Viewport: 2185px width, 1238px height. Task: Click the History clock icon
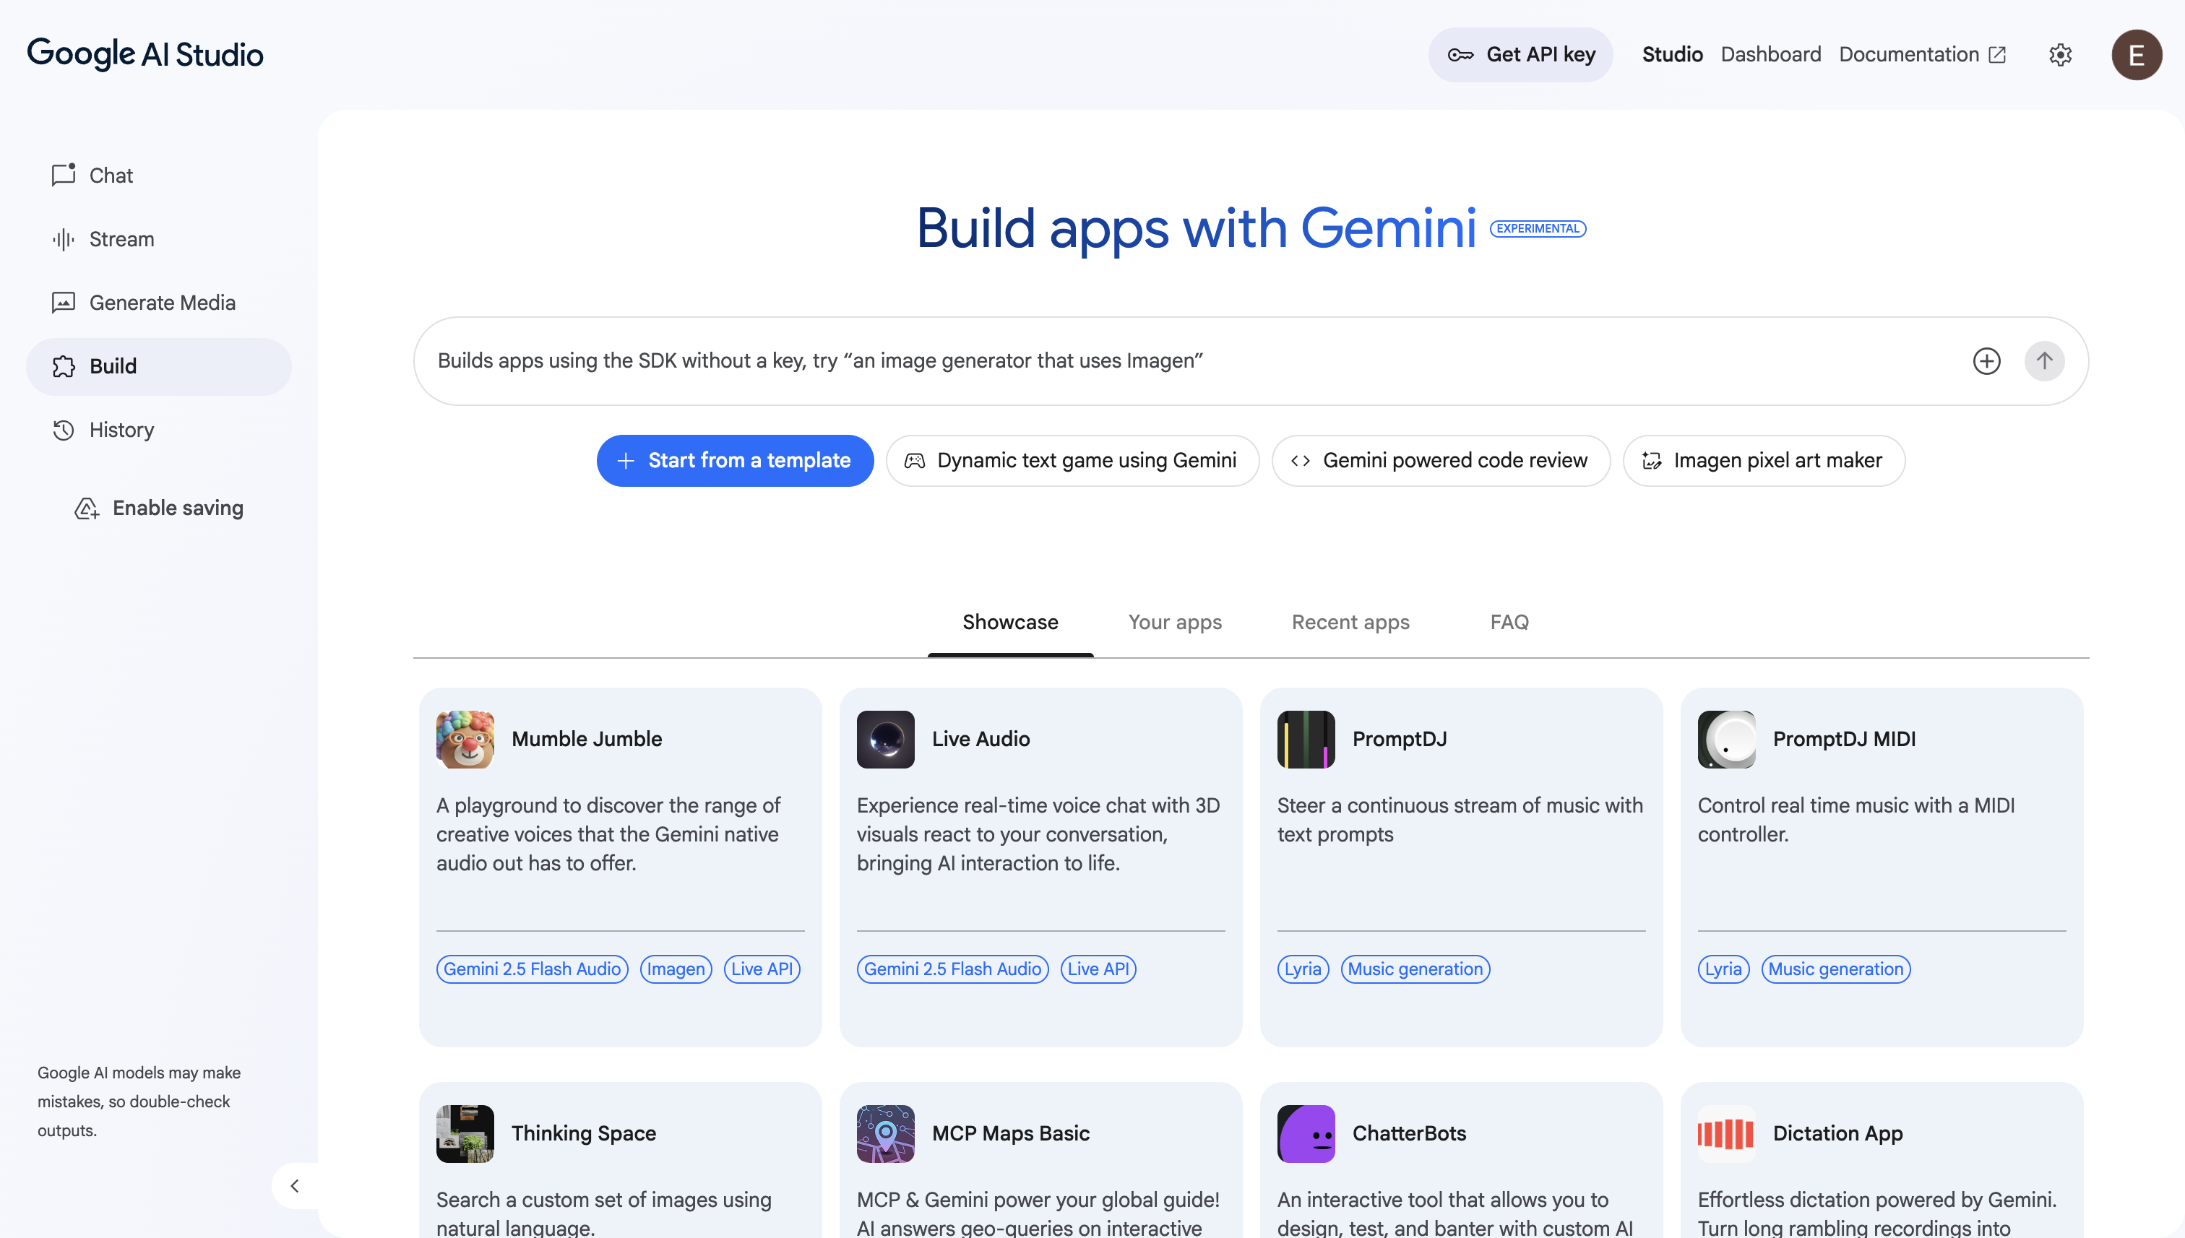click(x=64, y=430)
